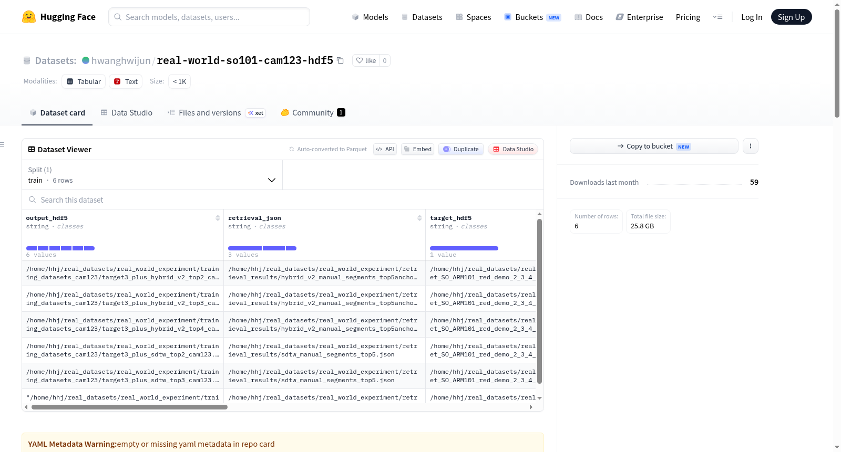
Task: Sort the retrieval_json column
Action: click(419, 218)
